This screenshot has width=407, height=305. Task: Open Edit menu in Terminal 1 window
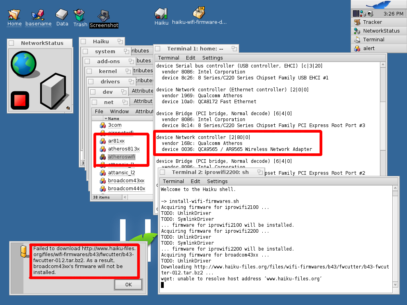190,58
